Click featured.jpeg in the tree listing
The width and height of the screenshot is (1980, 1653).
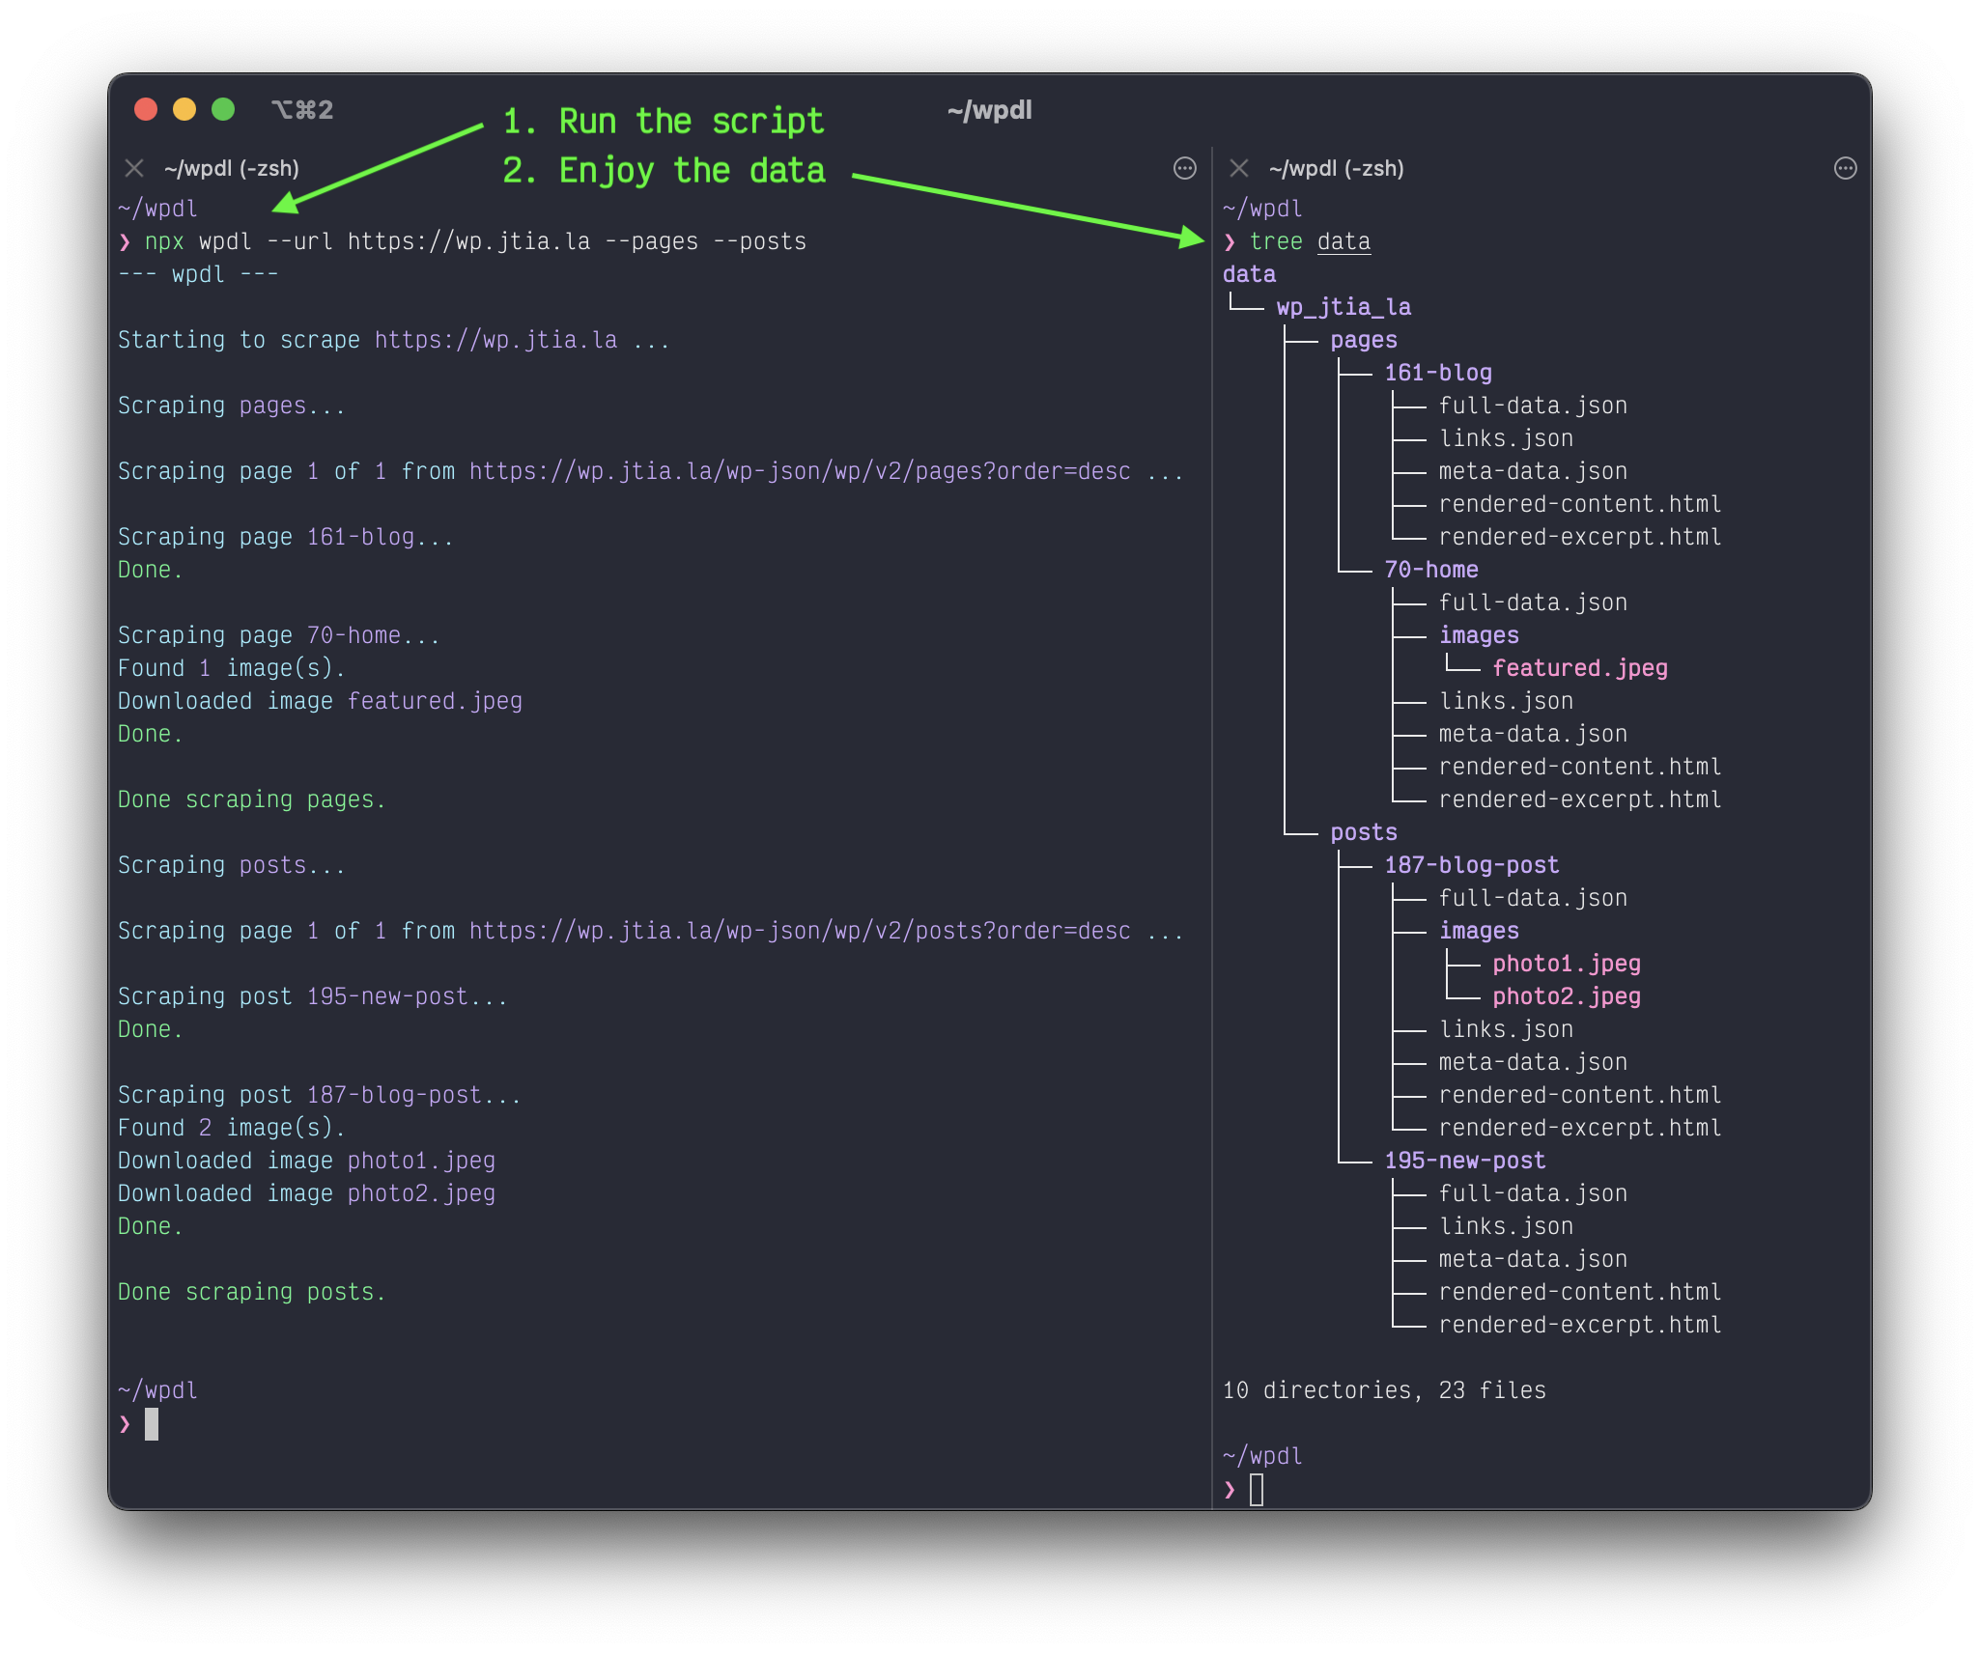pos(1579,668)
